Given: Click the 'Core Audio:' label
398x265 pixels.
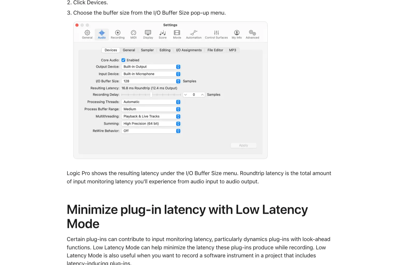Looking at the screenshot, I should click(x=110, y=60).
